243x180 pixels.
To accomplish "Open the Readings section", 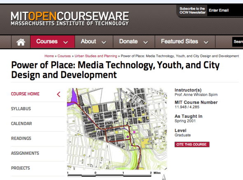I will (x=21, y=138).
